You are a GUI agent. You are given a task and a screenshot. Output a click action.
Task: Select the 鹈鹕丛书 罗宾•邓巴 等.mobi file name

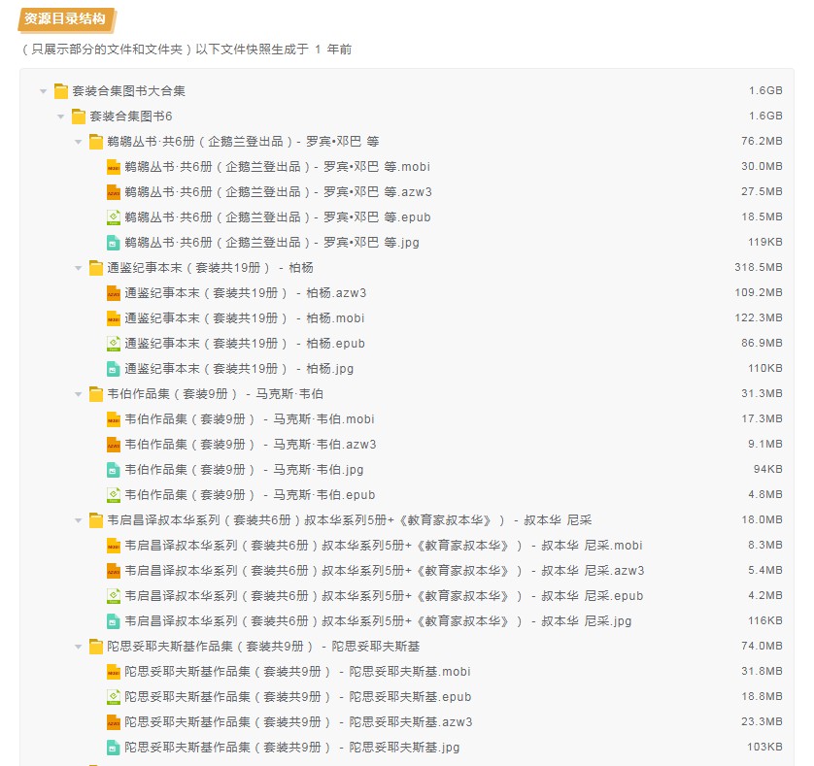pos(278,167)
